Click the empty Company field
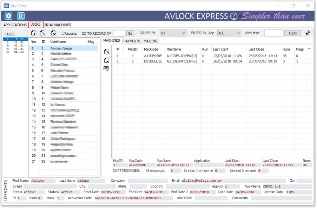 148,181
